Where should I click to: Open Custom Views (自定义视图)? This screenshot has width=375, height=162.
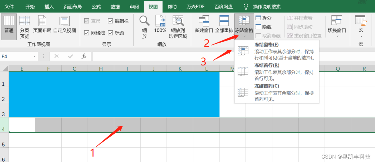[x=64, y=24]
